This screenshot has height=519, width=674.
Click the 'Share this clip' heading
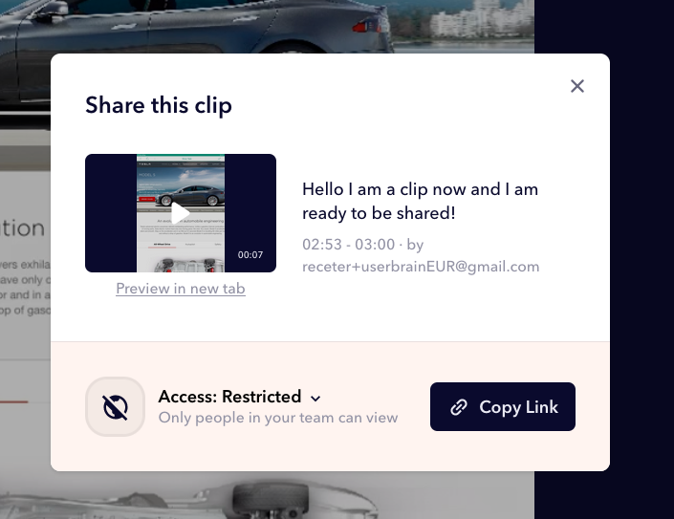tap(159, 105)
